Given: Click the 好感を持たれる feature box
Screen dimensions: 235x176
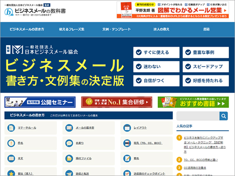Looking at the screenshot, I should click(x=206, y=81).
